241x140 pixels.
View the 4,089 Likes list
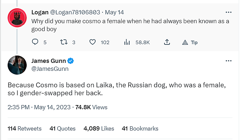99,129
